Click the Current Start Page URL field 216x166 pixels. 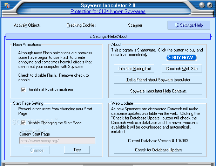(57, 141)
